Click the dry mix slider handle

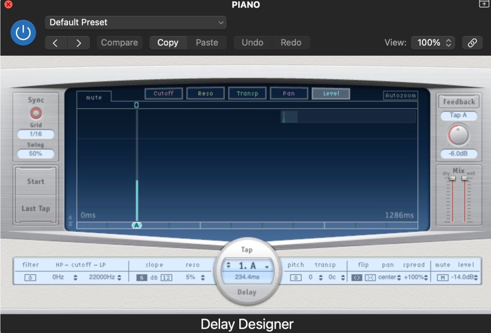pos(452,178)
